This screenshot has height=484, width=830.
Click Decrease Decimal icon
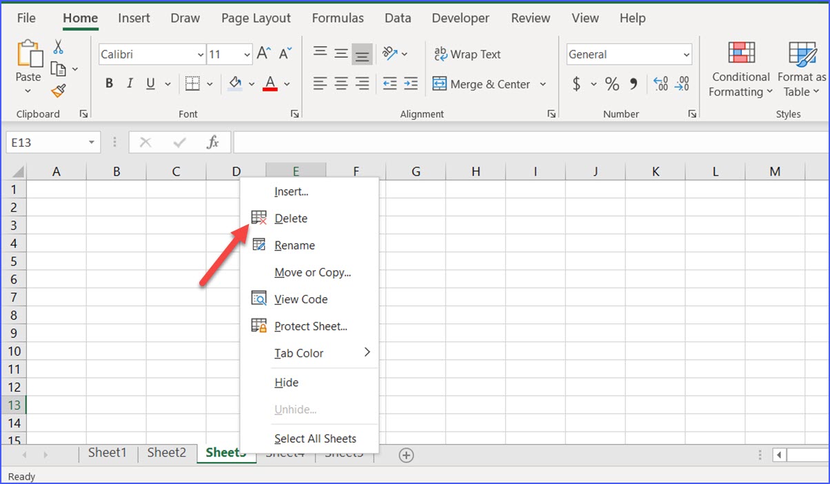click(x=682, y=84)
